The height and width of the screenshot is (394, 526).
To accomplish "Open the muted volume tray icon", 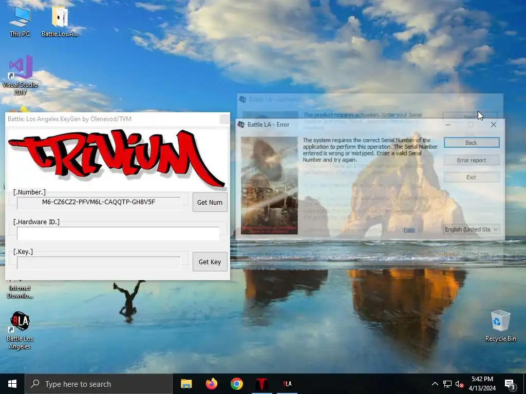I will 459,384.
